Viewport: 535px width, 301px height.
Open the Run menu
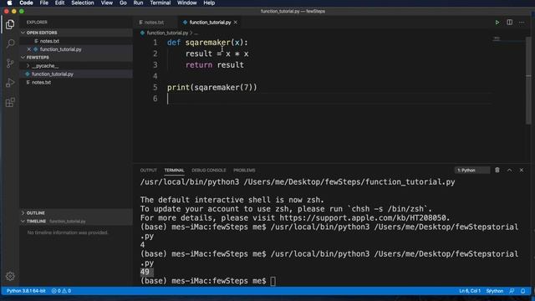click(x=138, y=3)
